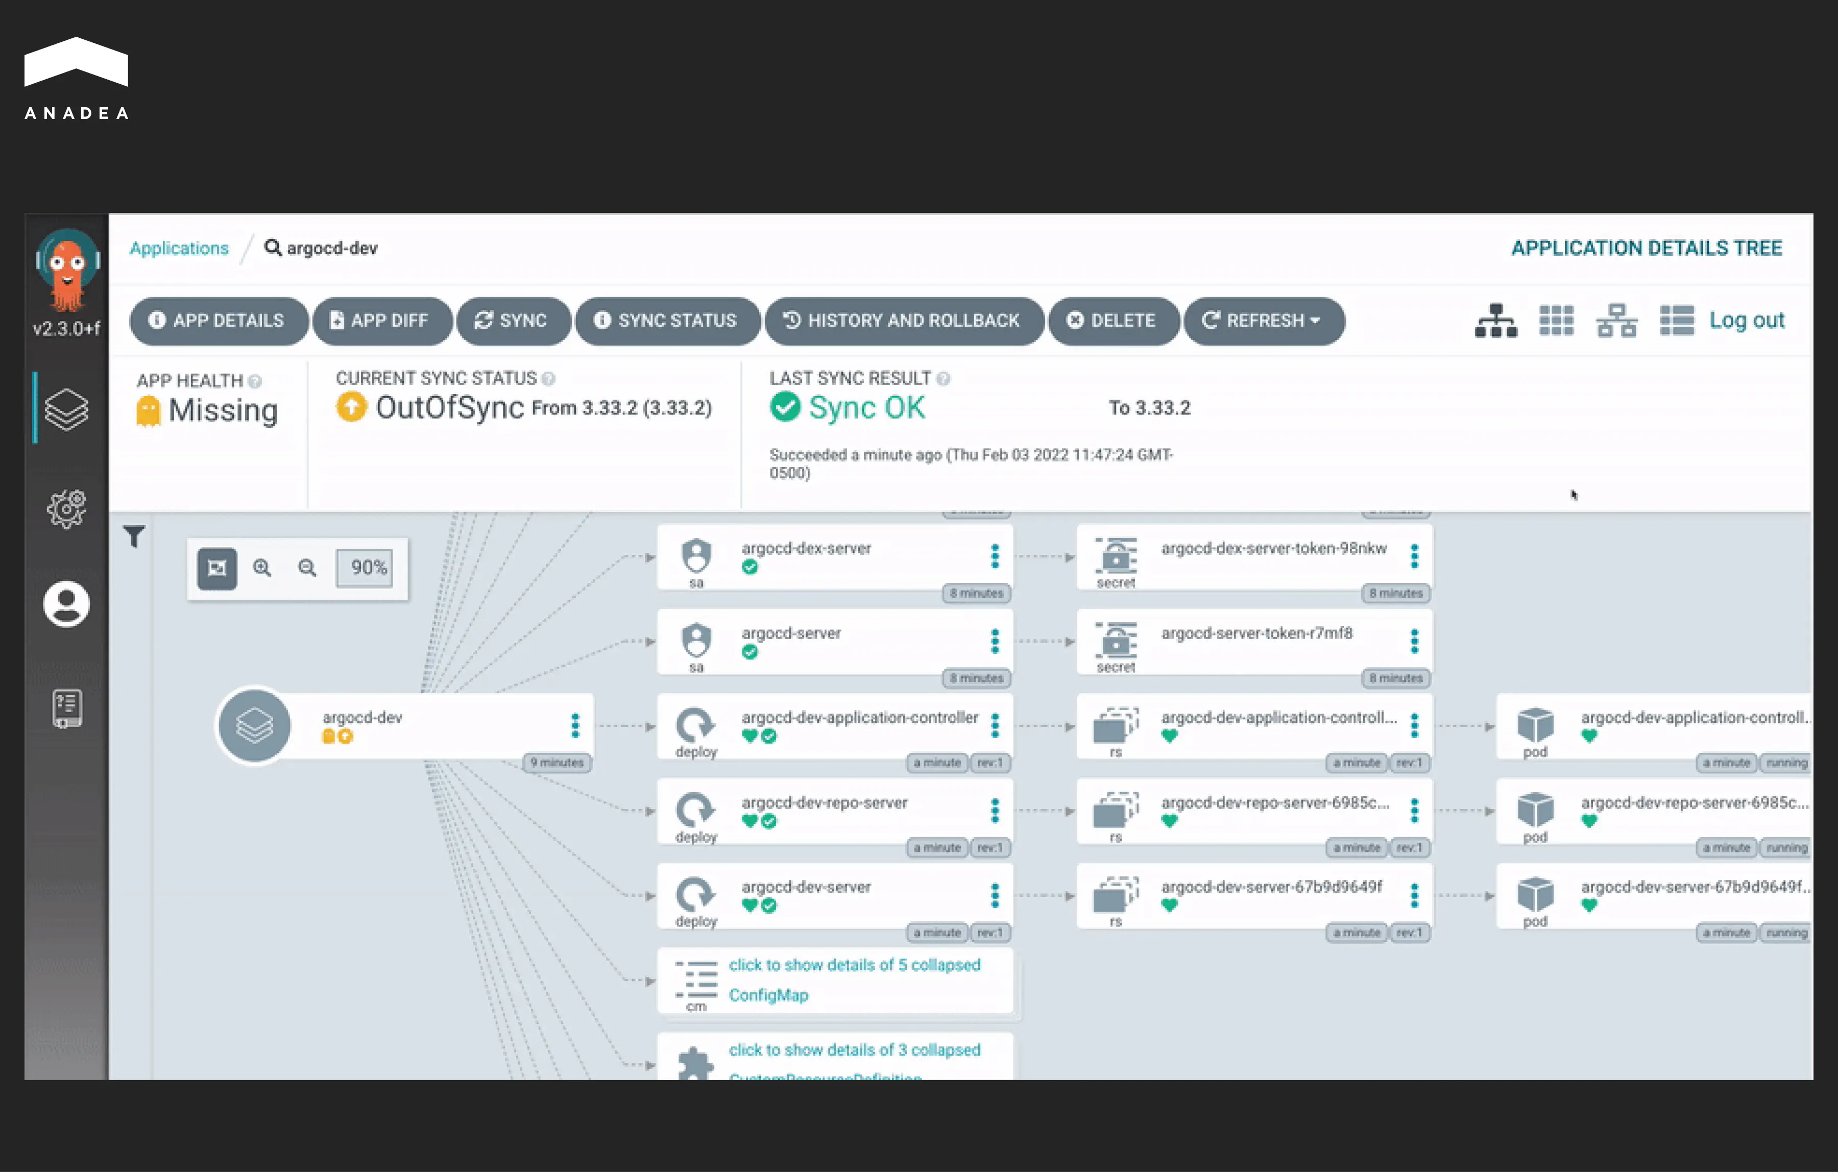
Task: Click the APPLICATION DETAILS TREE heading
Action: (1647, 248)
